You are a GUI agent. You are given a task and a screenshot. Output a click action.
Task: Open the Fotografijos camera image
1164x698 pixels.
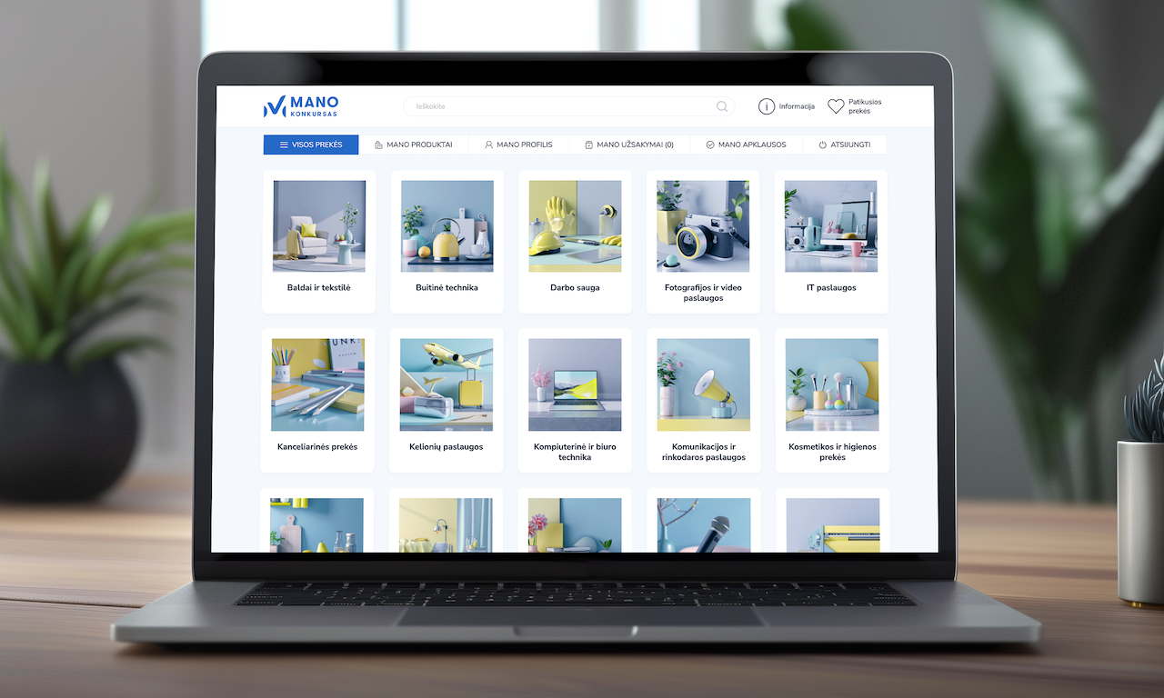point(703,226)
